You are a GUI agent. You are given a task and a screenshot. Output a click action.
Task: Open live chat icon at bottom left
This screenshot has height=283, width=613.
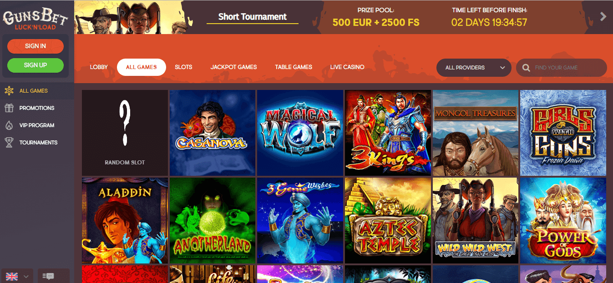click(48, 276)
